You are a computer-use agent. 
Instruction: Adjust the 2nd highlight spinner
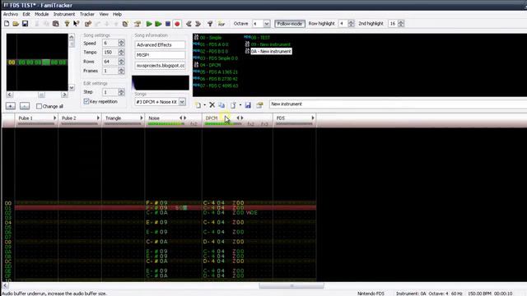tap(401, 24)
